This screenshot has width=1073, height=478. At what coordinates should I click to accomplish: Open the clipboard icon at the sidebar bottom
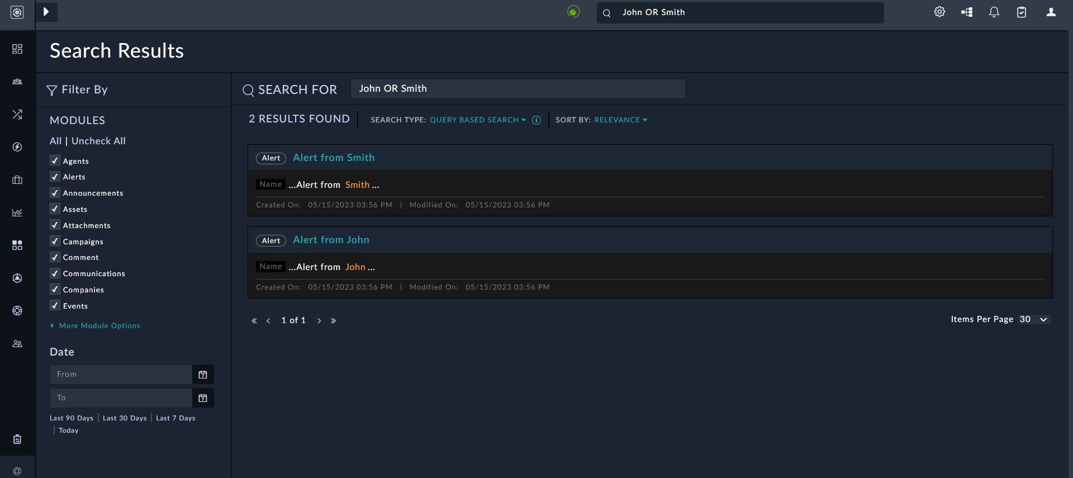click(17, 439)
